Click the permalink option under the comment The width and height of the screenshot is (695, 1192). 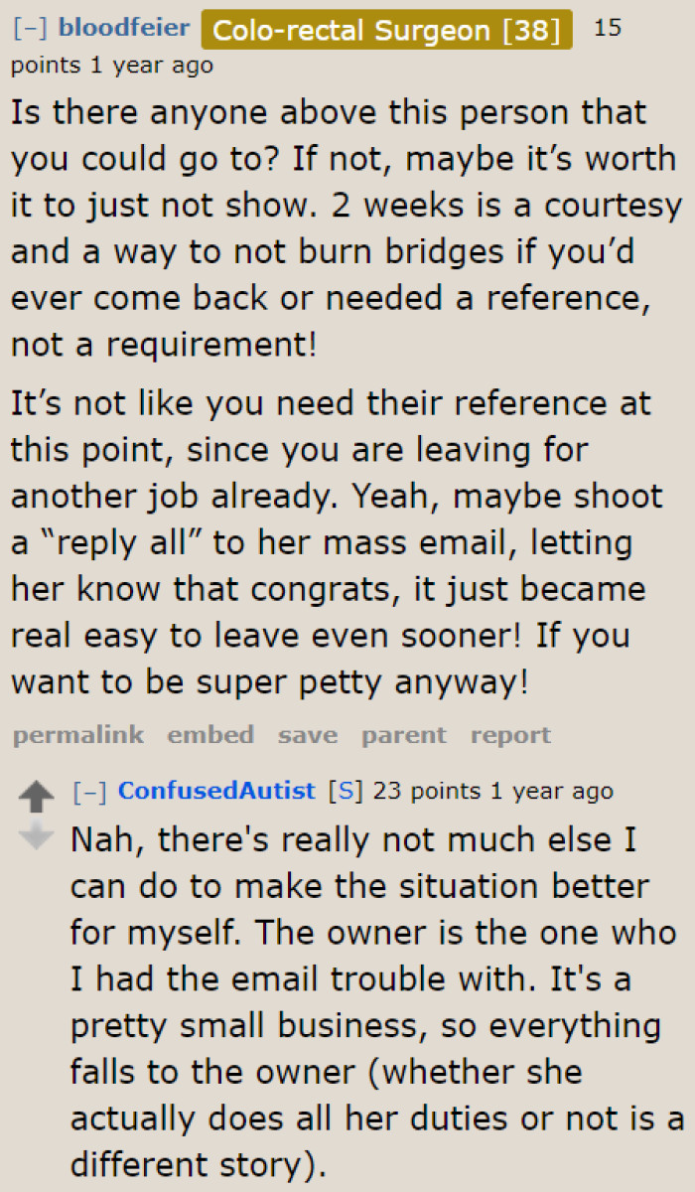(77, 735)
